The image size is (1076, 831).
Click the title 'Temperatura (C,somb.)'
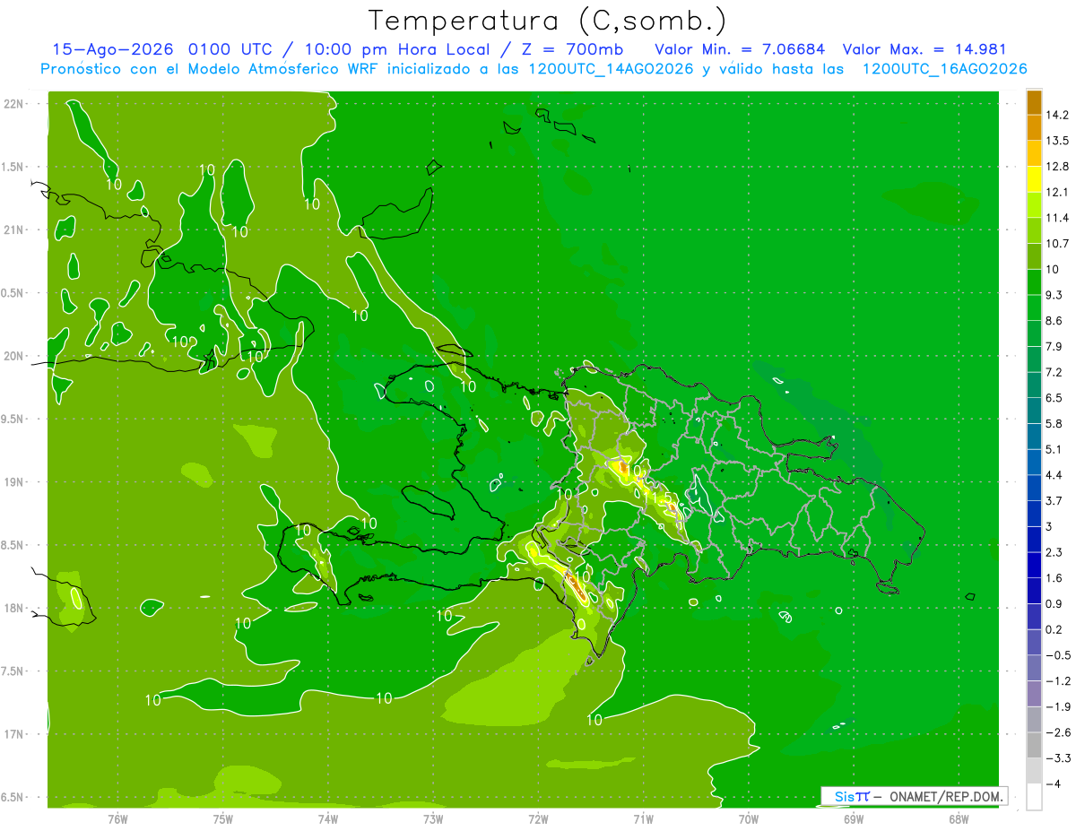tap(548, 21)
